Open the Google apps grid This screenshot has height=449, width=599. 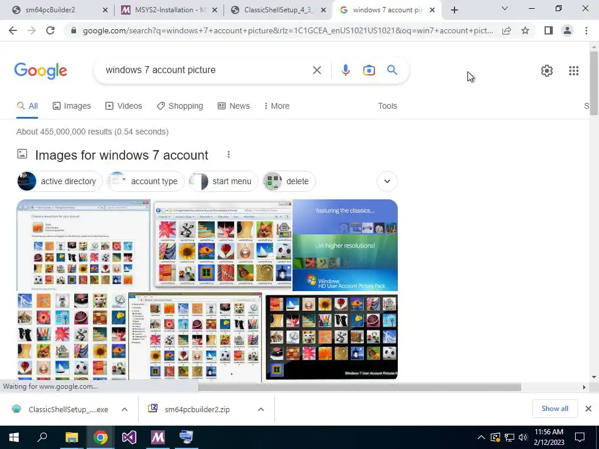coord(573,71)
